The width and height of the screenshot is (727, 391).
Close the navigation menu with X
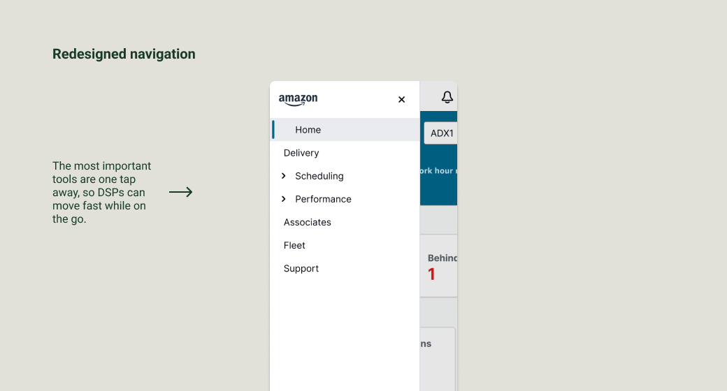click(401, 100)
